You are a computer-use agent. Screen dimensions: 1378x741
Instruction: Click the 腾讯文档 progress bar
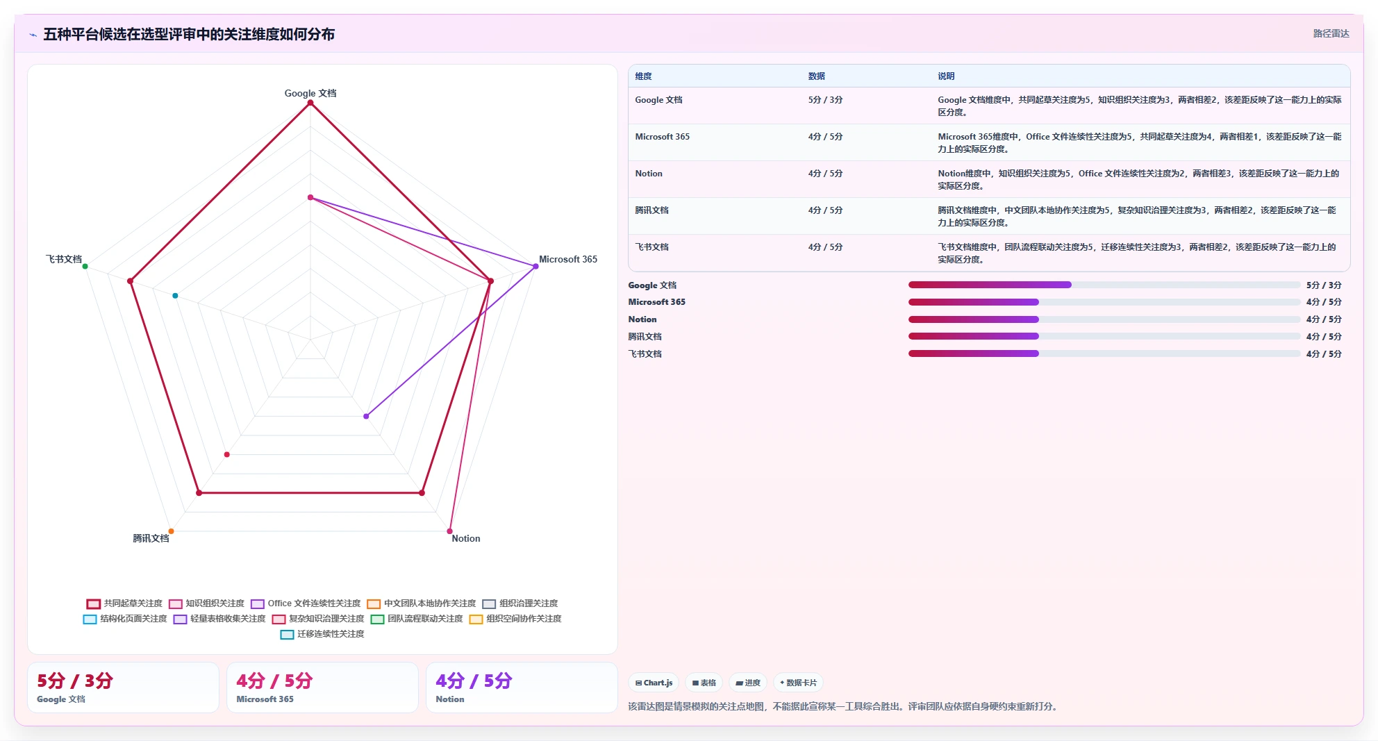click(1104, 336)
